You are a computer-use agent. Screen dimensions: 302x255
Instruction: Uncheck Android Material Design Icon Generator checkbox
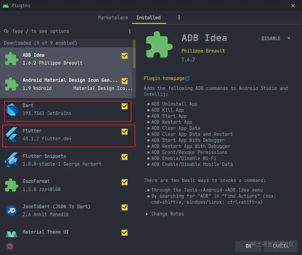click(125, 81)
